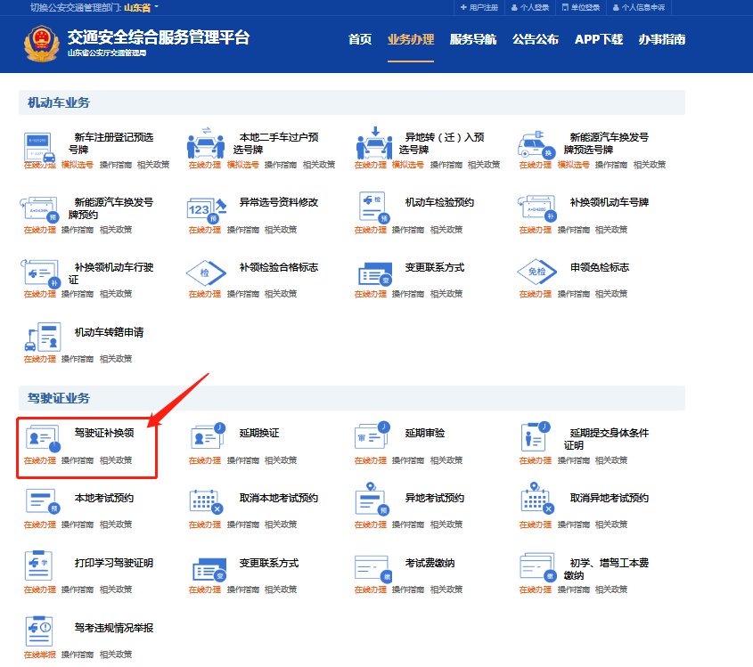Screen dimensions: 753x667
Task: Click the 延期审验 icon
Action: (x=372, y=438)
